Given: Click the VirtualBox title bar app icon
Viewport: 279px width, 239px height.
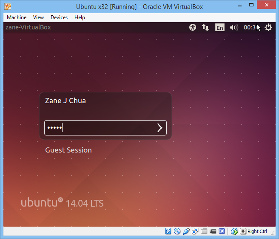Looking at the screenshot, I should (8, 6).
